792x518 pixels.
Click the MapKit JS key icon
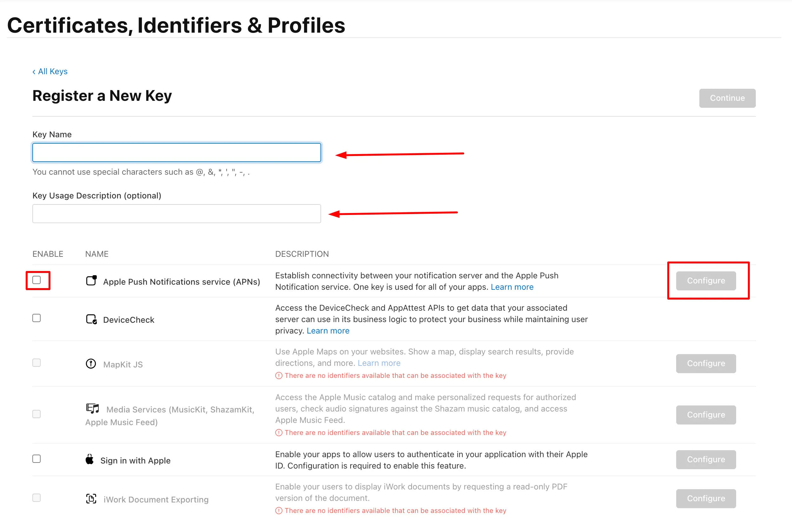(x=90, y=364)
